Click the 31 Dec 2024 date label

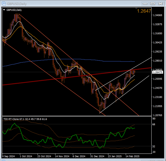point(97,156)
